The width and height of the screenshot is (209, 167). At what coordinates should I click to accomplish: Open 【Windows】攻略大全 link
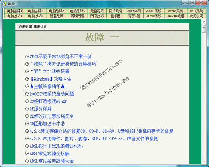click(51, 79)
